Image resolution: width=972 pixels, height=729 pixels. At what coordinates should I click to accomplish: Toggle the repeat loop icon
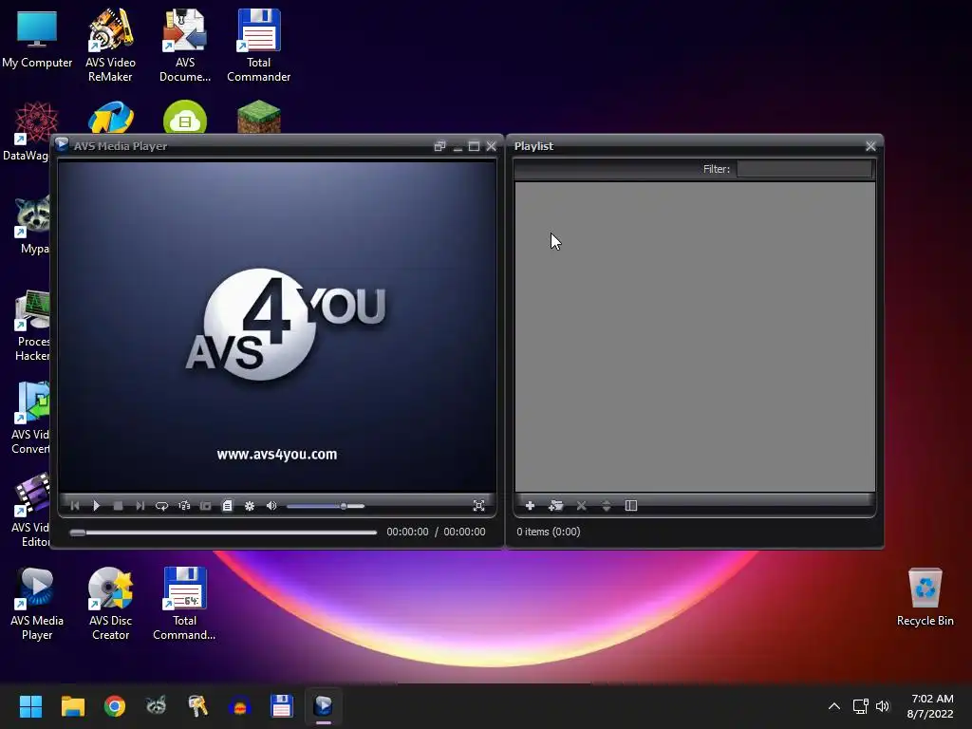coord(161,506)
